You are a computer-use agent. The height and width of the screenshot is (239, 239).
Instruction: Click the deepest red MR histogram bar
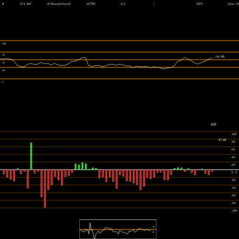(45, 188)
